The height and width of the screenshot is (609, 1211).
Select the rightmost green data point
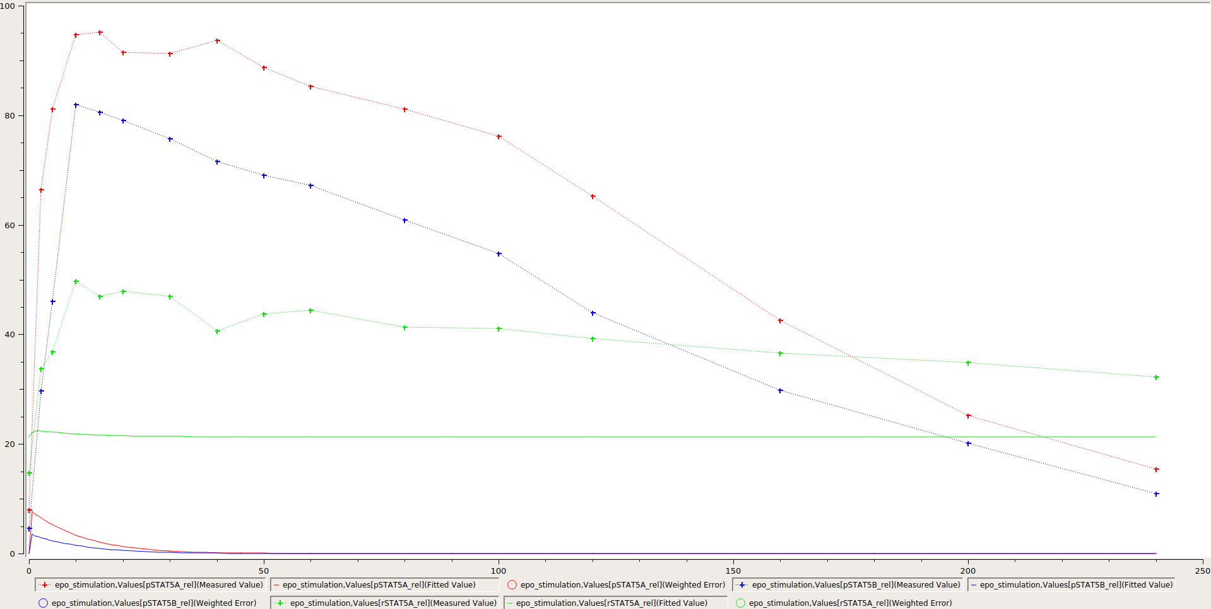point(1156,378)
